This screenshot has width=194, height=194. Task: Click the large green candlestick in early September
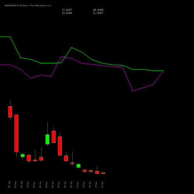47,139
